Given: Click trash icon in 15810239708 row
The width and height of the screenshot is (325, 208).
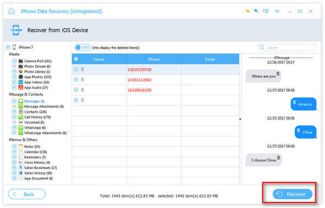Looking at the screenshot, I should pos(82,69).
